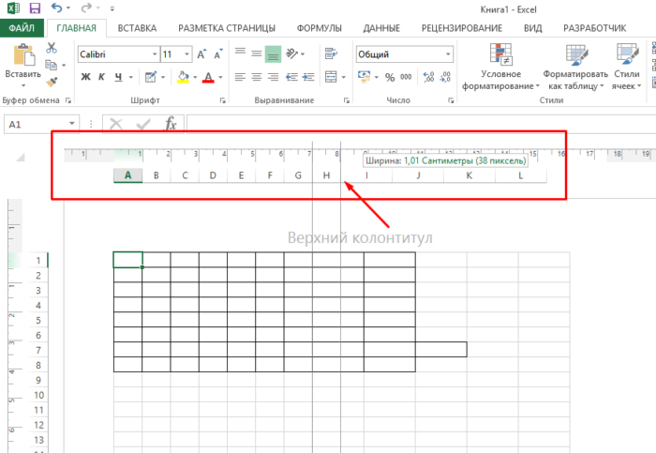Select column header K
Screen dimensions: 656x453
[470, 175]
